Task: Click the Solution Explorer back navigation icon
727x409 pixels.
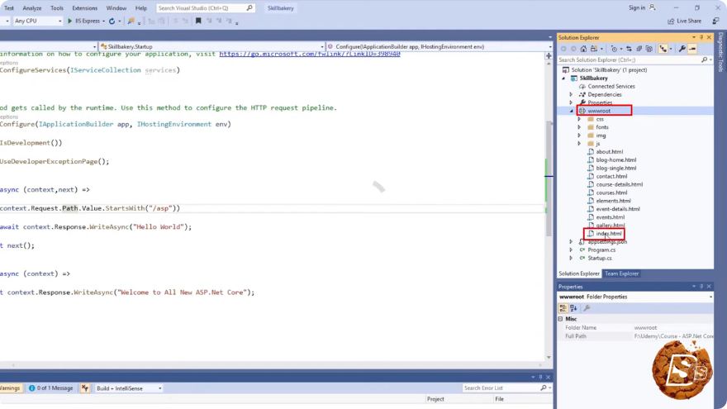Action: (563, 49)
